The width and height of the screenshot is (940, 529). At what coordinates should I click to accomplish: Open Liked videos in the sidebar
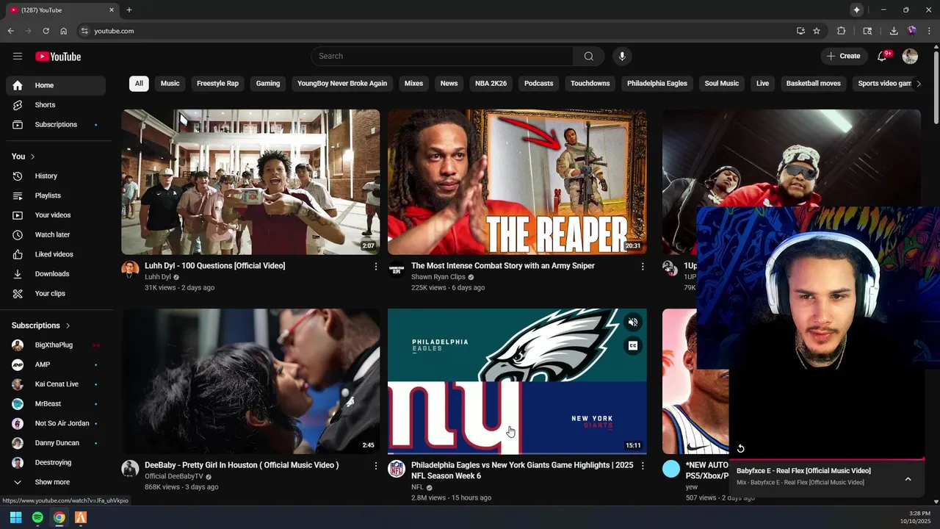[x=56, y=254]
